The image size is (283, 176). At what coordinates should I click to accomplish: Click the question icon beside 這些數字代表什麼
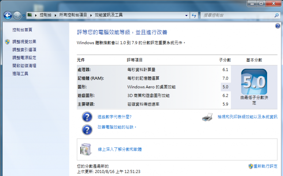coord(87,117)
